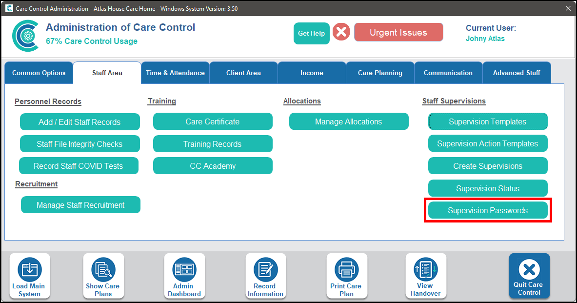The width and height of the screenshot is (577, 303).
Task: Open Supervision Passwords
Action: [x=488, y=211]
